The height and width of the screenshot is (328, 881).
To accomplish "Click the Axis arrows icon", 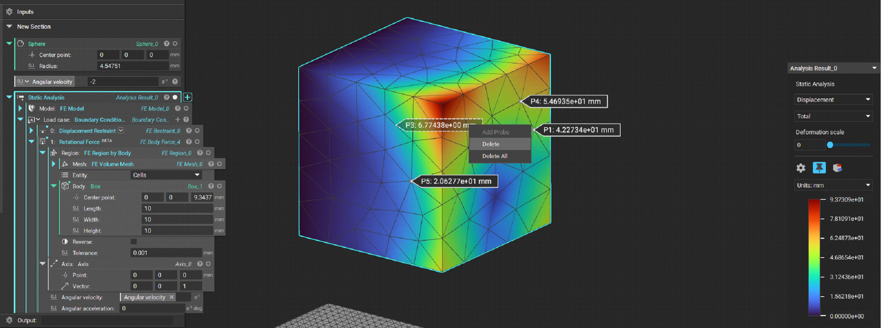I will click(x=54, y=264).
